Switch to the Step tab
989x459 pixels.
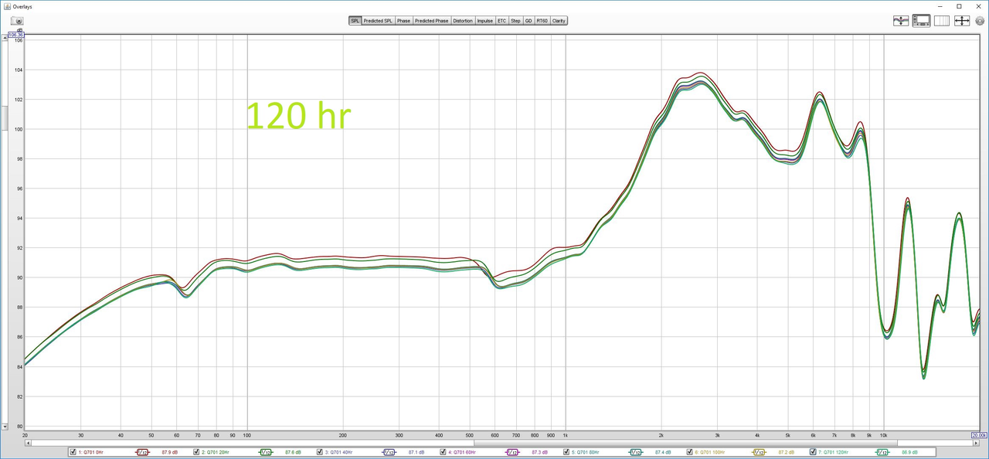(515, 21)
